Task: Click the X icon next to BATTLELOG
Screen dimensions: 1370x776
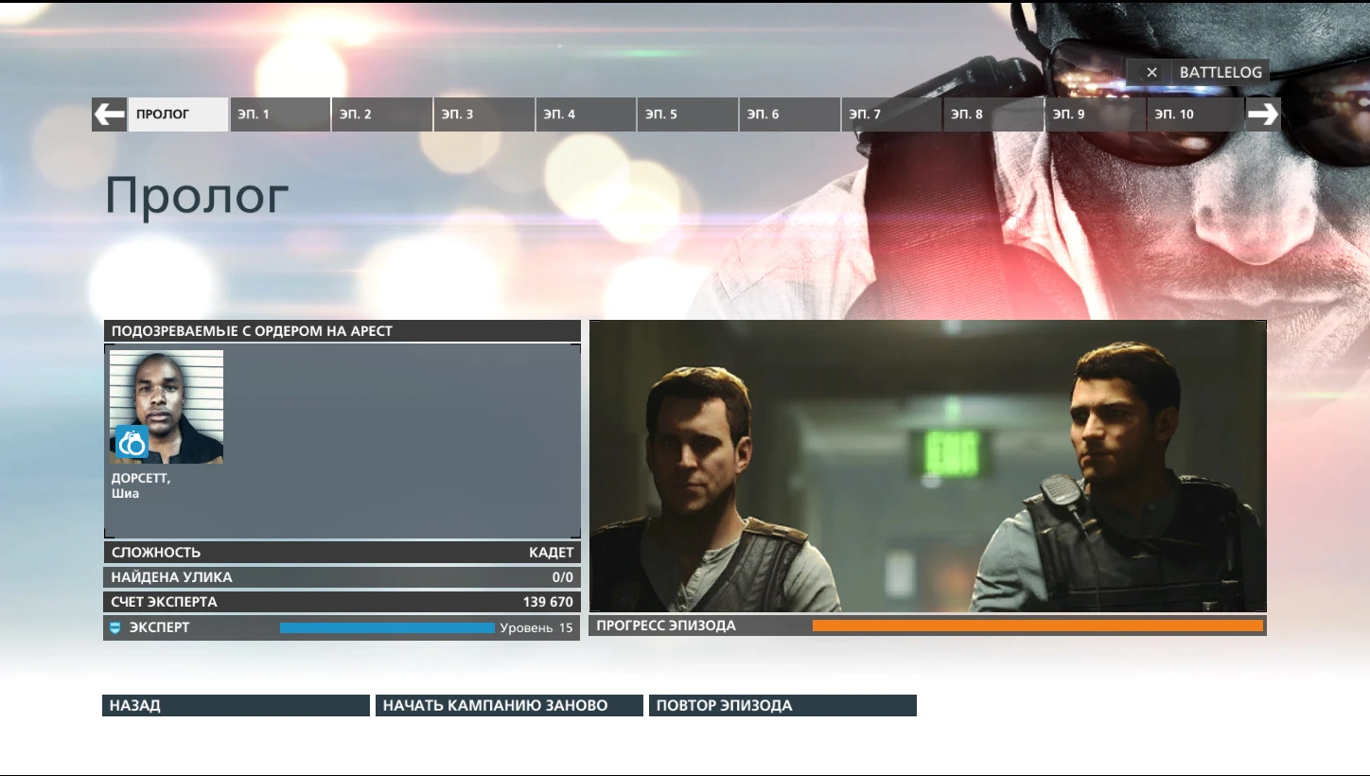Action: tap(1151, 71)
